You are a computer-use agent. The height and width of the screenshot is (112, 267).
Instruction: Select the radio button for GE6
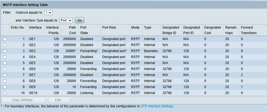pyautogui.click(x=5, y=69)
